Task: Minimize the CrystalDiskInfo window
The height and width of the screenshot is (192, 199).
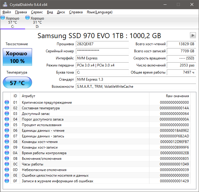Action: [165, 4]
